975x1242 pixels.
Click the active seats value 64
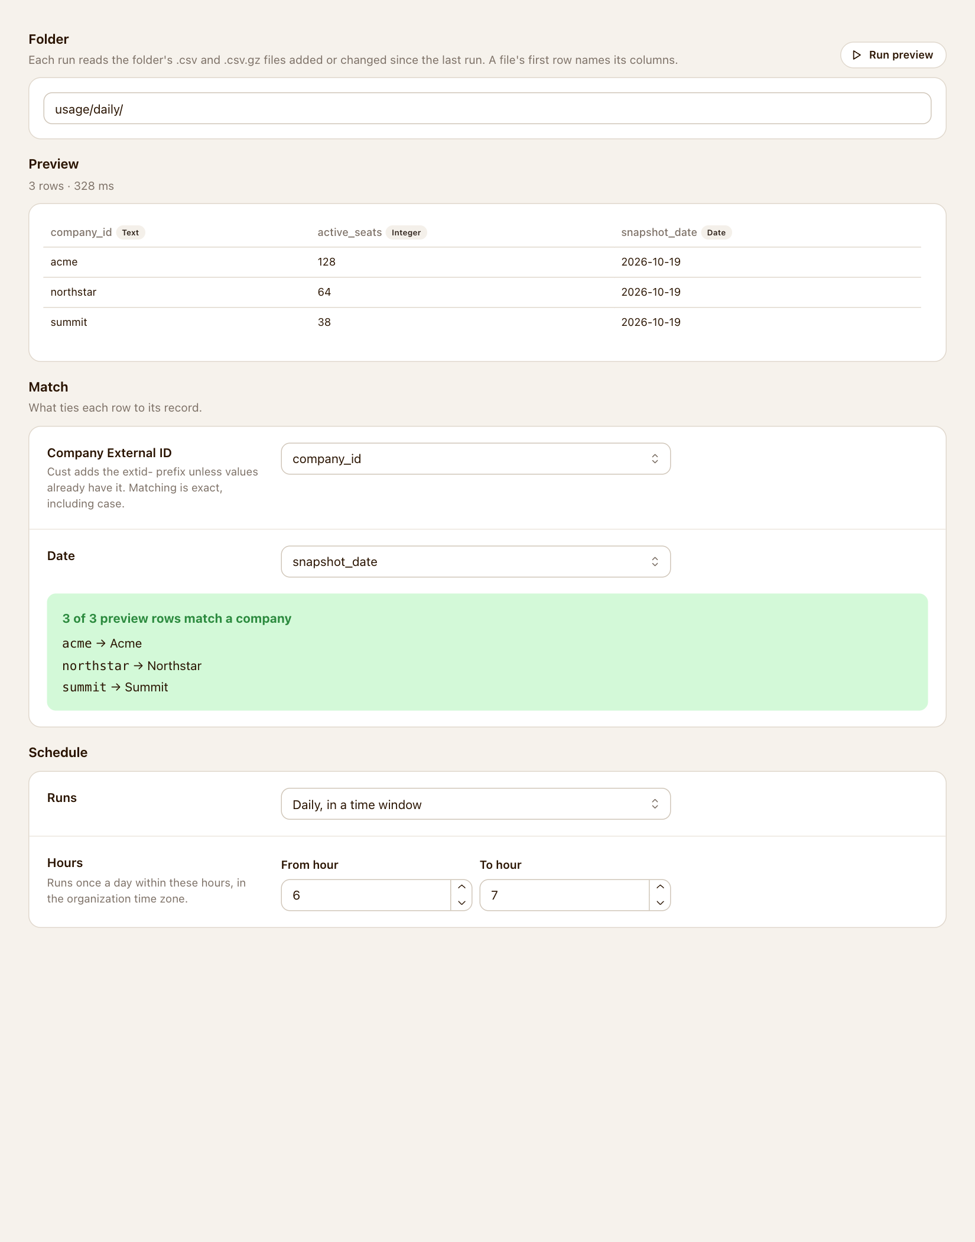click(x=324, y=292)
